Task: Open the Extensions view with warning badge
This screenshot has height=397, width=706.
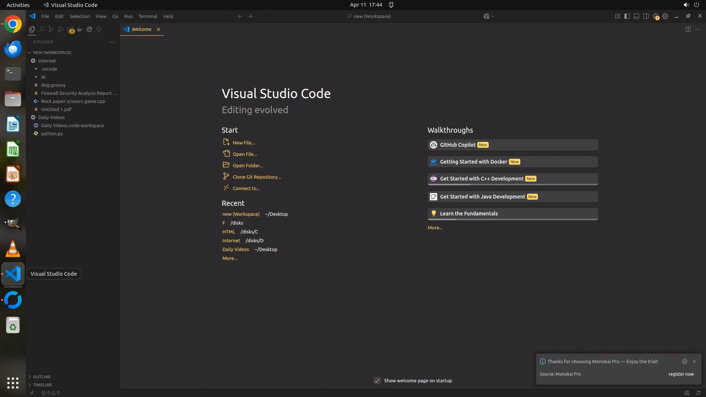Action: click(x=71, y=30)
